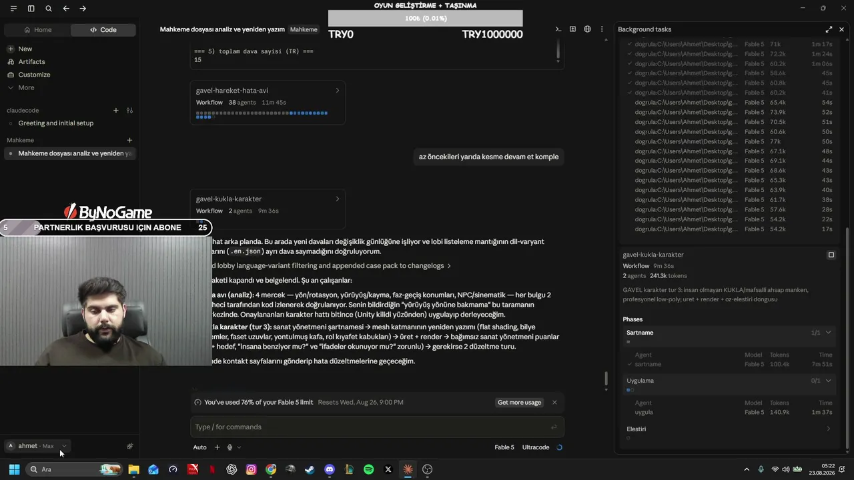Screen dimensions: 854x480
Task: Expand the Background tasks panel
Action: pyautogui.click(x=829, y=29)
